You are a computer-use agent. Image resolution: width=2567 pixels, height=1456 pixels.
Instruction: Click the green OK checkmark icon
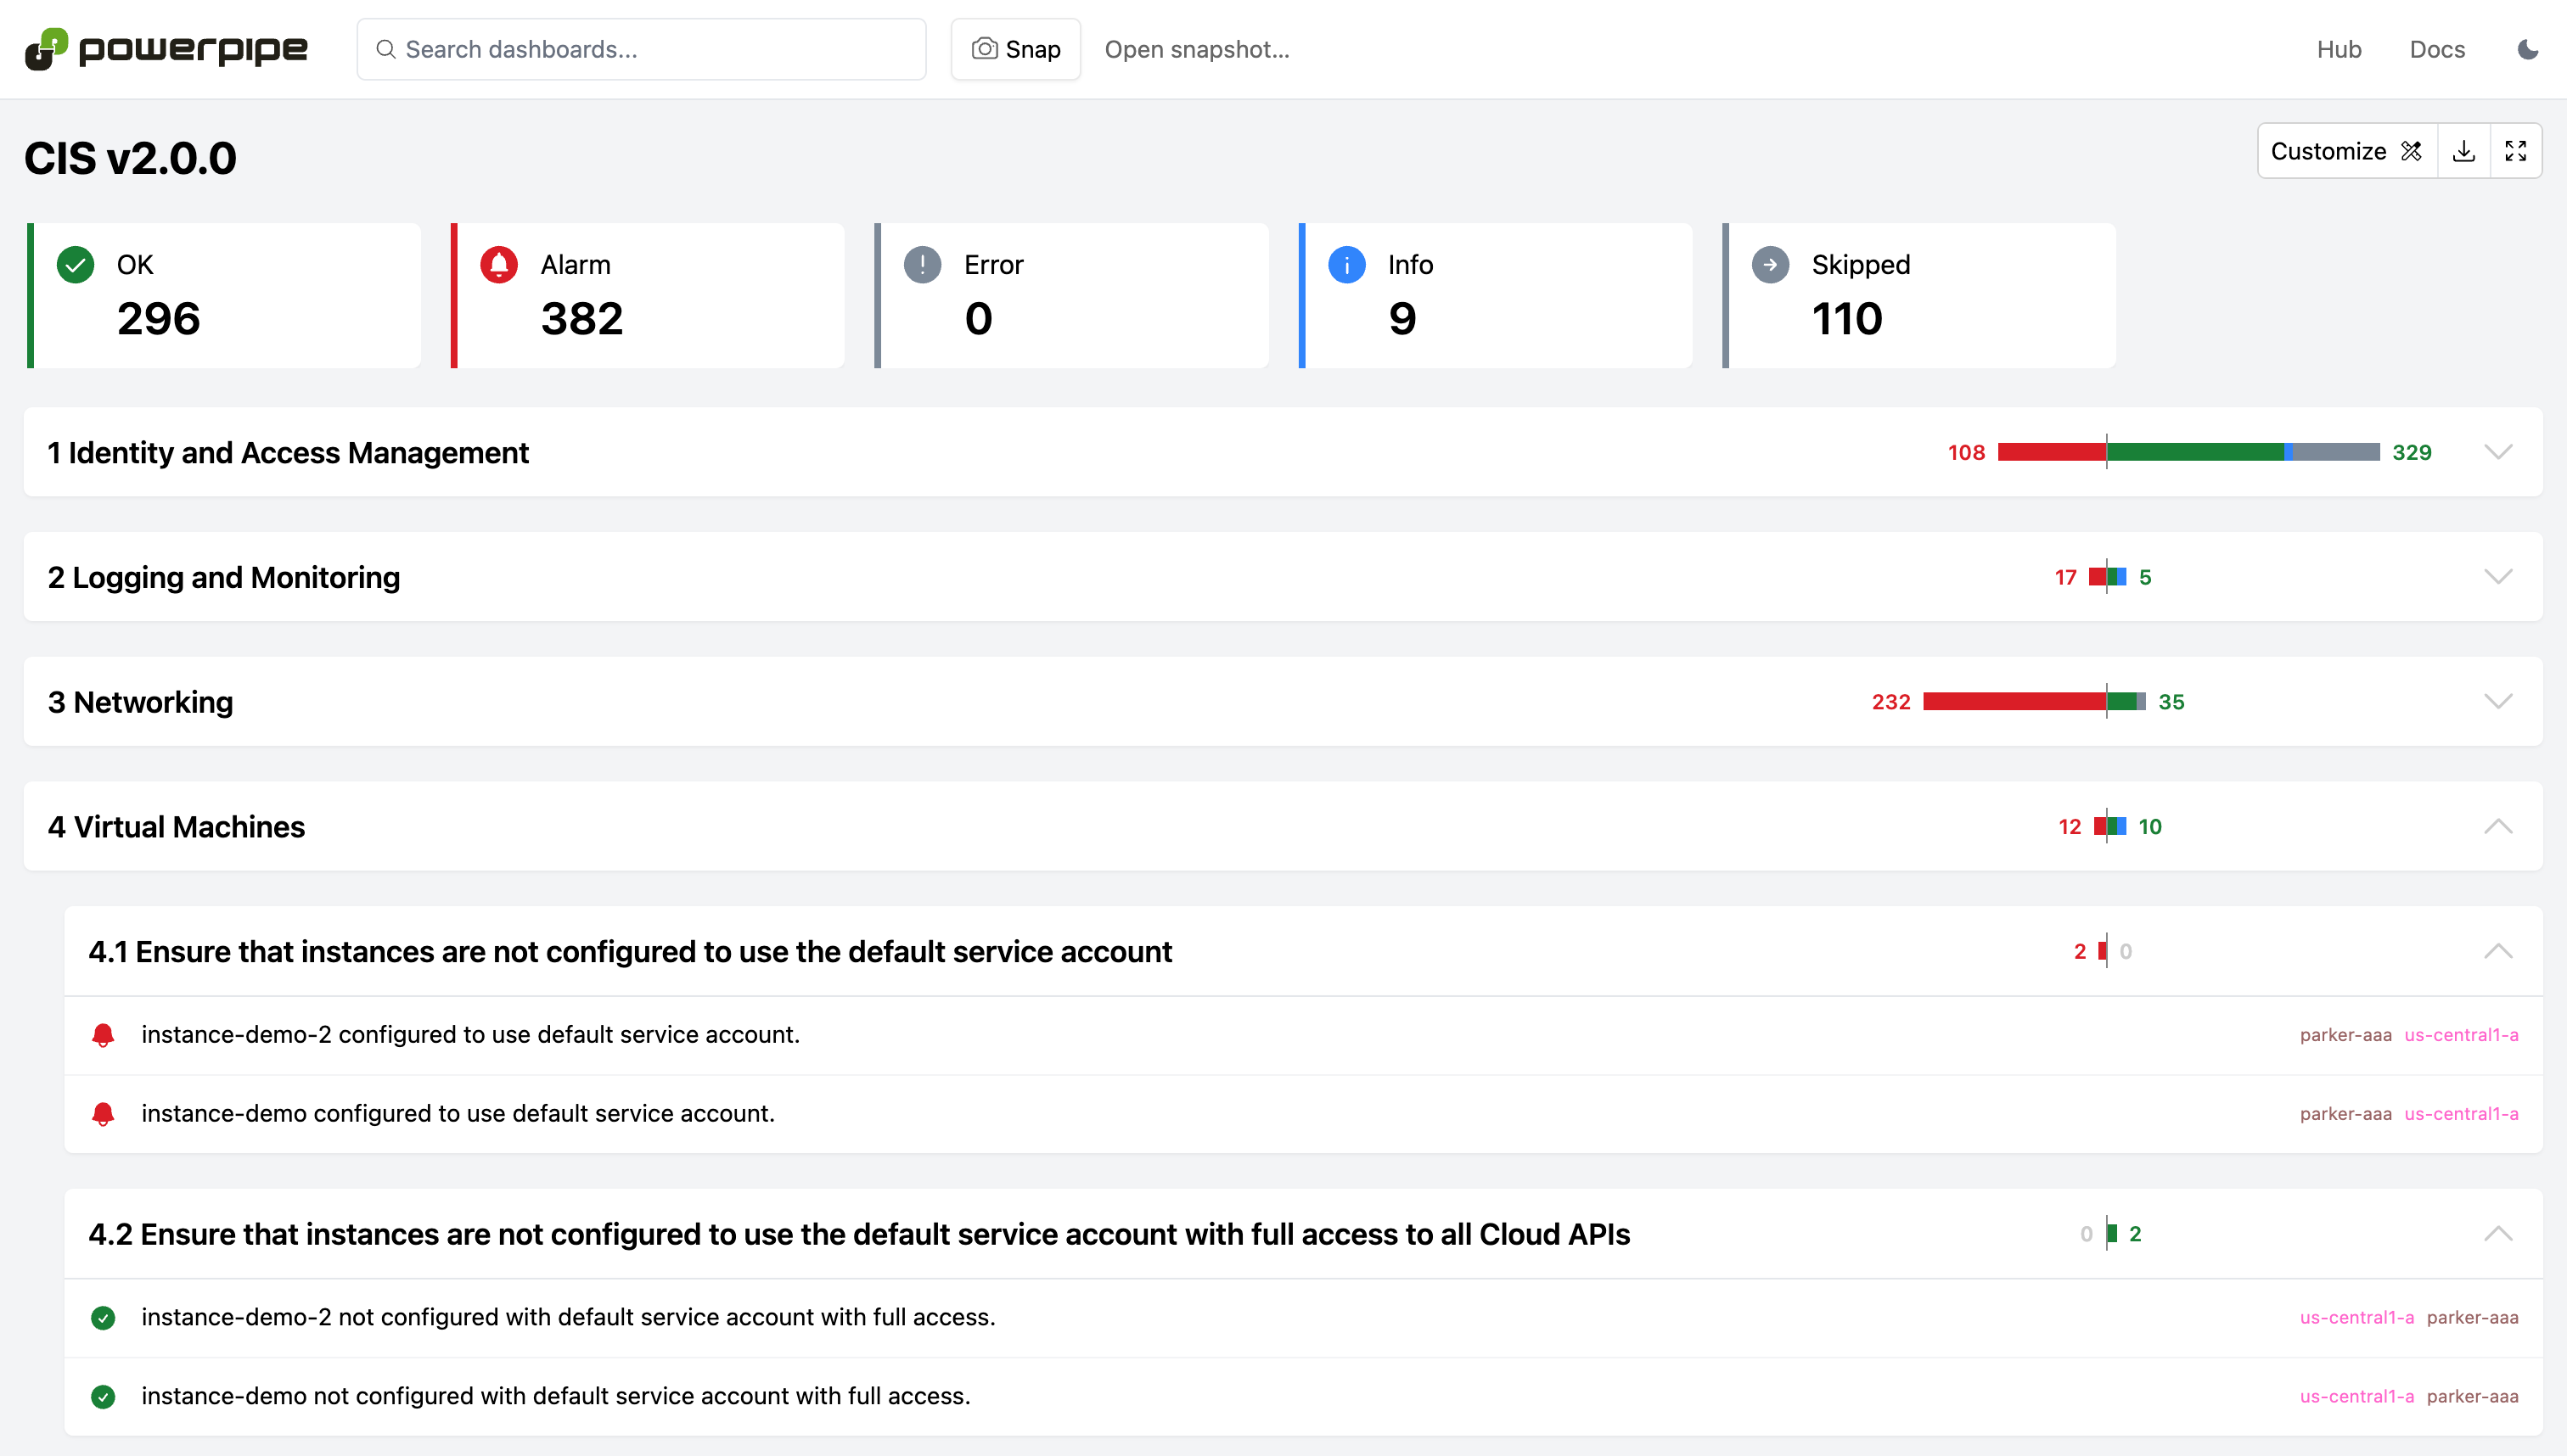click(75, 265)
